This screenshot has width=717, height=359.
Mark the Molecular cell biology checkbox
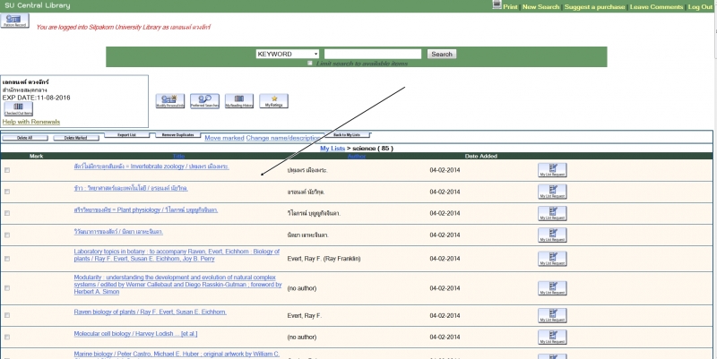pyautogui.click(x=7, y=338)
